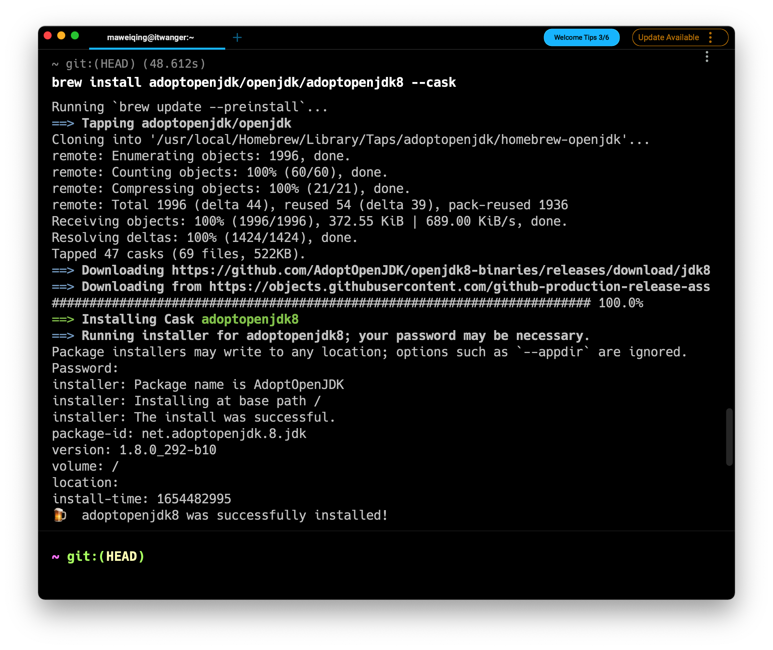This screenshot has width=773, height=650.
Task: Click the green adoptopenjdk8 cask name
Action: click(x=250, y=319)
